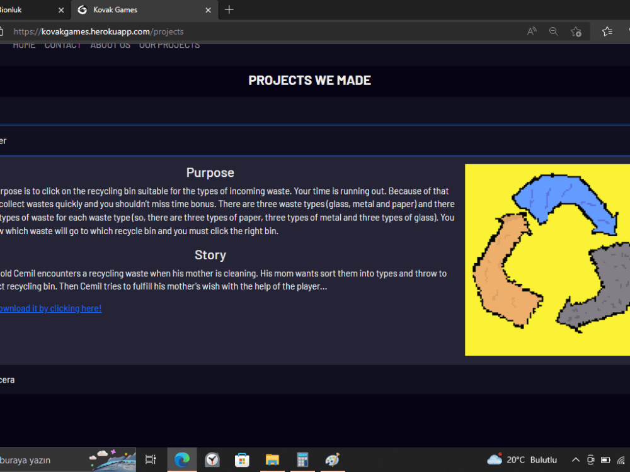Open a new browser tab with plus icon

pos(229,9)
